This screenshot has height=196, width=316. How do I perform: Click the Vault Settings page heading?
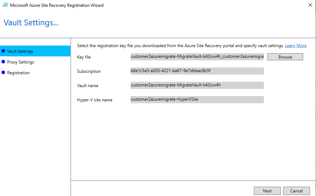[31, 22]
